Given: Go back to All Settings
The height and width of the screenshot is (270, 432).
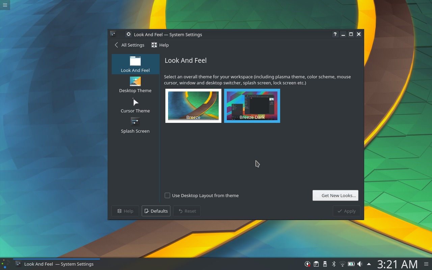Looking at the screenshot, I should coord(129,45).
